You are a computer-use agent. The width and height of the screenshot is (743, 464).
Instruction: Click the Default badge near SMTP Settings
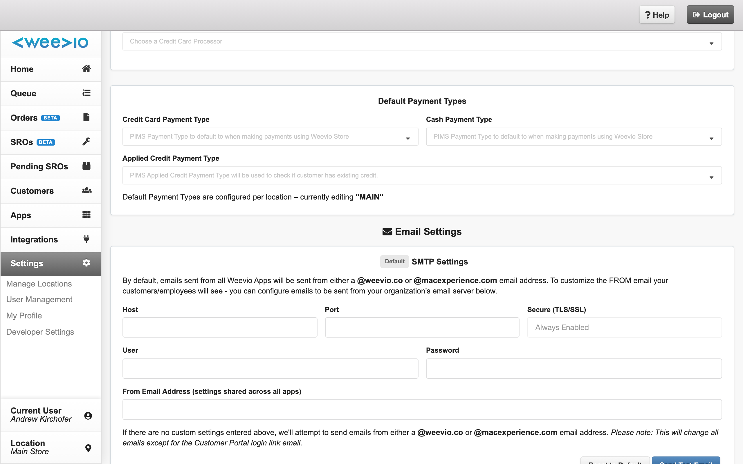(394, 262)
